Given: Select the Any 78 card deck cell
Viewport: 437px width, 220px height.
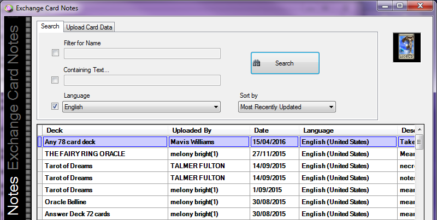Looking at the screenshot, I should 105,142.
